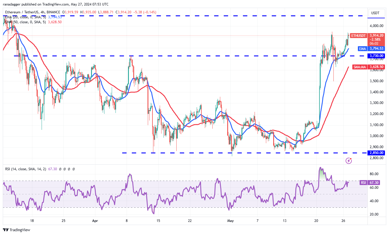The width and height of the screenshot is (389, 235).
Task: Select the RSI 14 indicator legend
Action: (39, 169)
